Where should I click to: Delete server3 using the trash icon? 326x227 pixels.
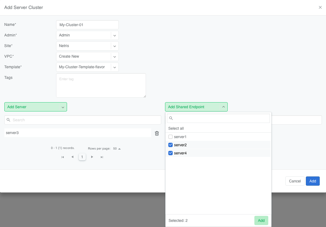coord(157,133)
